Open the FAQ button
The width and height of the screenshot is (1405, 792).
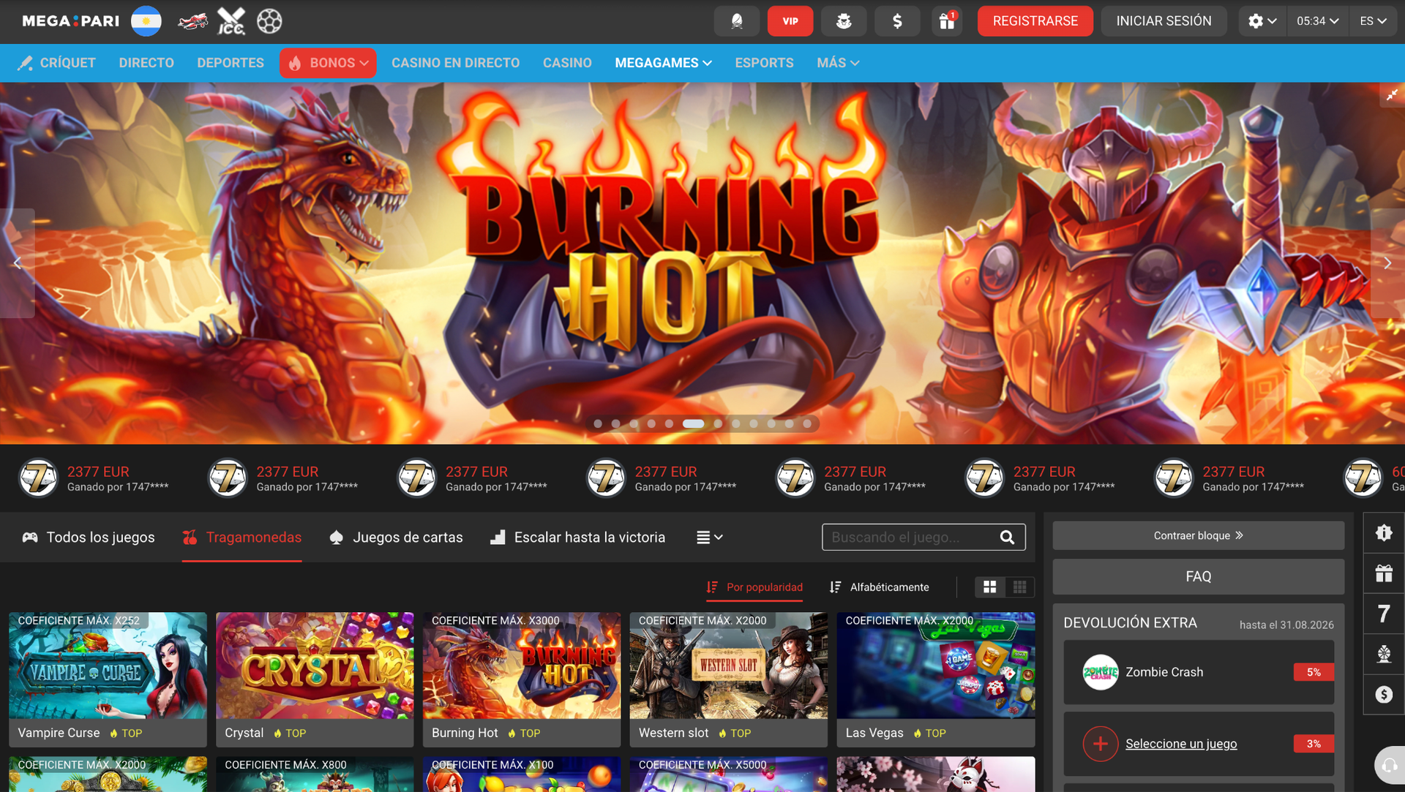coord(1199,577)
